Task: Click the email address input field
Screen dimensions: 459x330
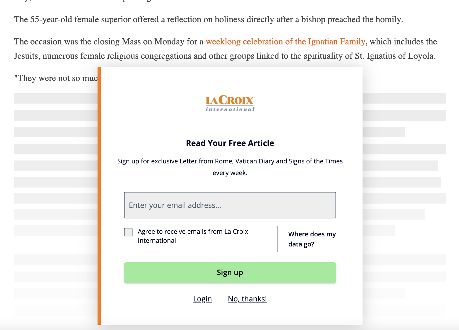Action: click(229, 205)
